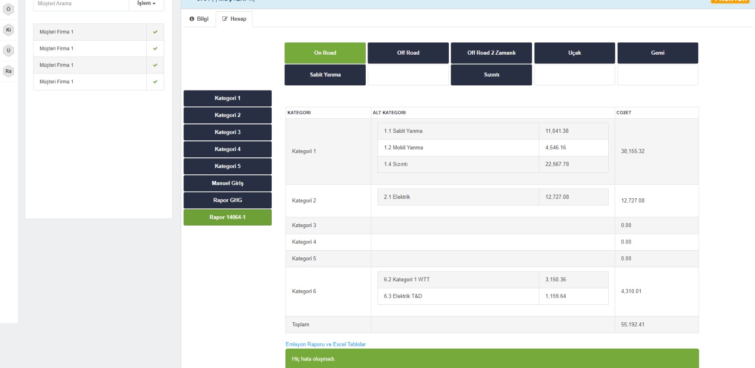Click into the Müşteri Arama search field
Screen dimensions: 755x368
point(81,4)
